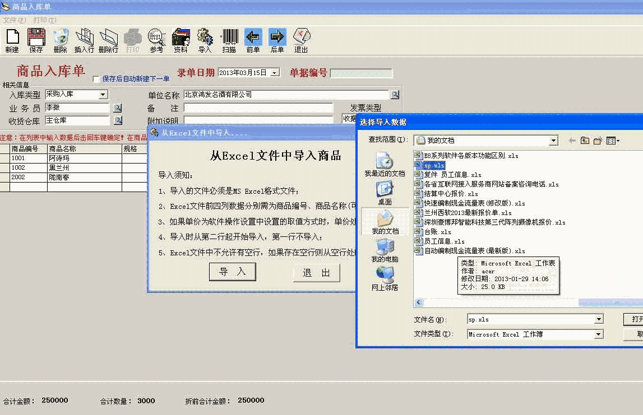643x415 pixels.
Task: Expand the 查找范围 location dropdown
Action: click(x=554, y=140)
